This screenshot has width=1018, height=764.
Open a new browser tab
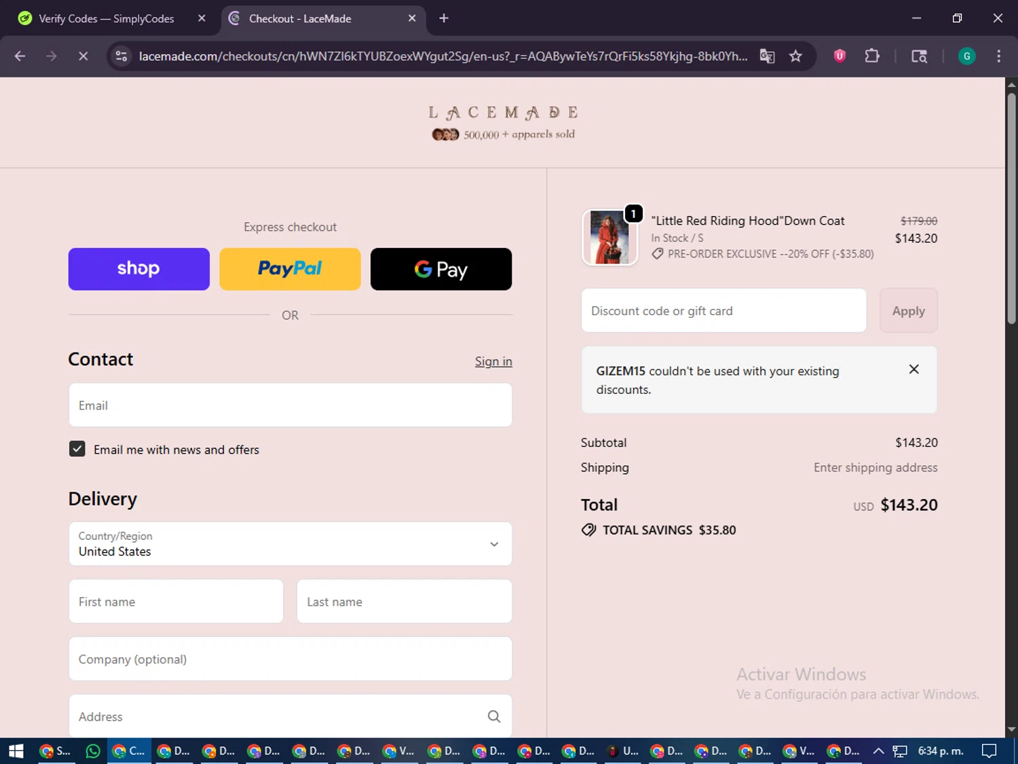pos(444,18)
